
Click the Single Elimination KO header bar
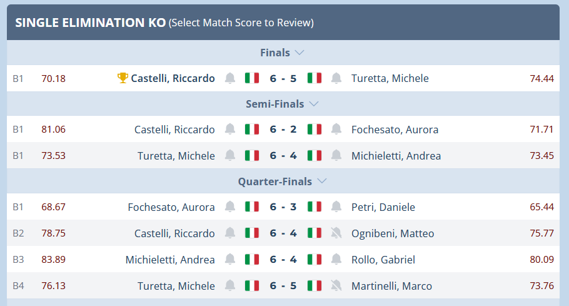283,23
